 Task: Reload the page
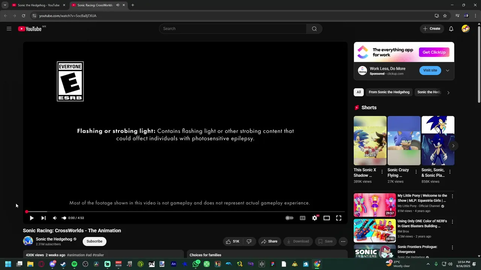tap(23, 16)
